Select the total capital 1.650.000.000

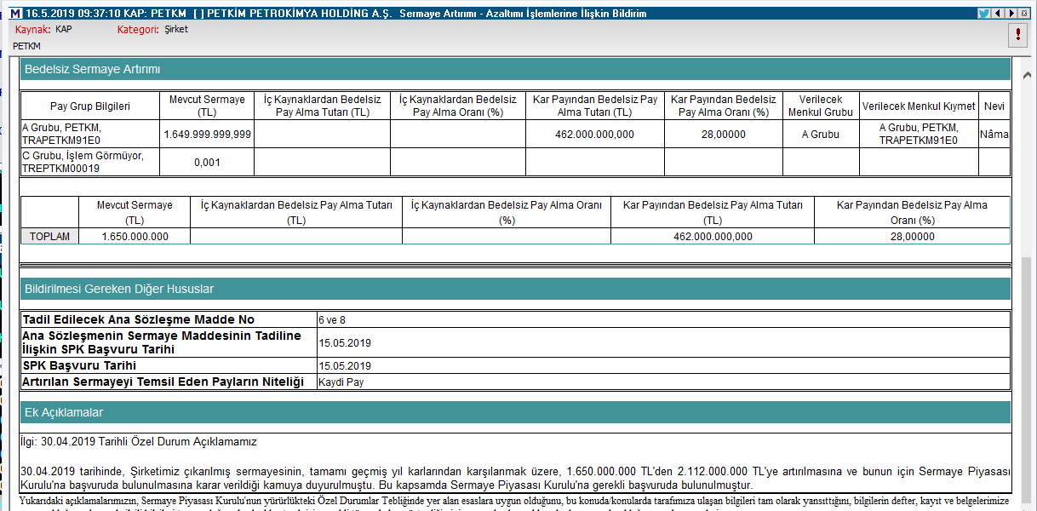coord(135,237)
